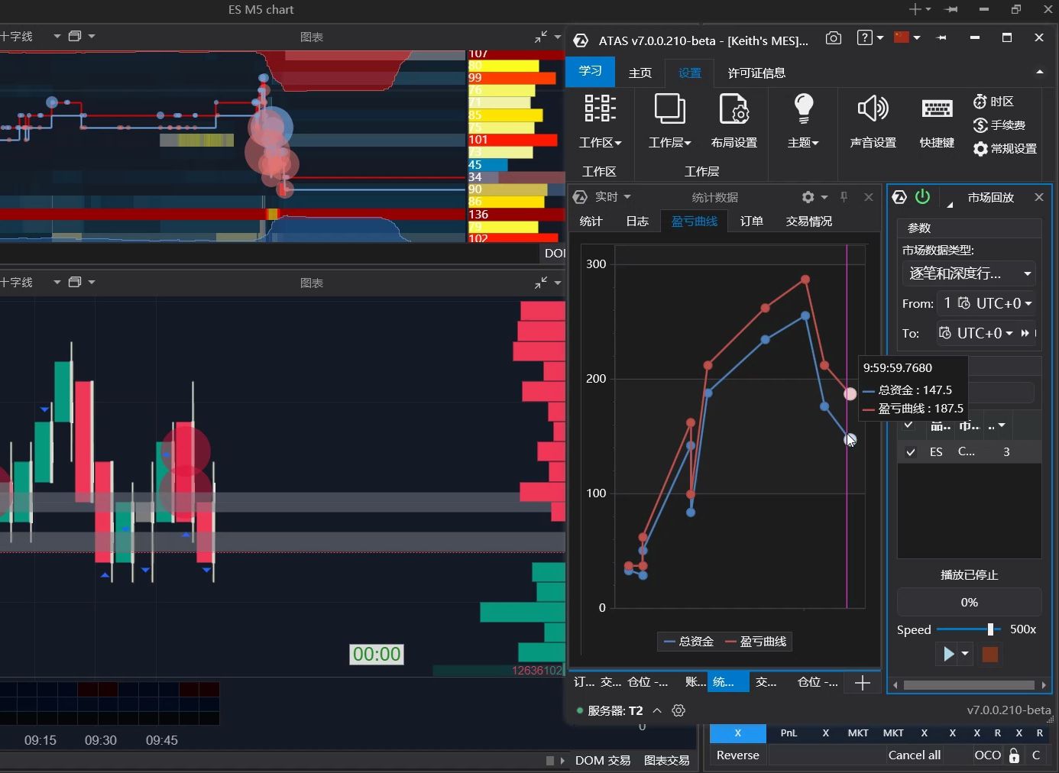
Task: Take a screenshot with ATAS camera icon
Action: [834, 38]
